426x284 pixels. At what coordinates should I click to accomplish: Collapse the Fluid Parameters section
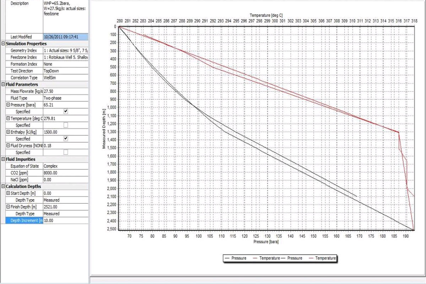point(3,84)
